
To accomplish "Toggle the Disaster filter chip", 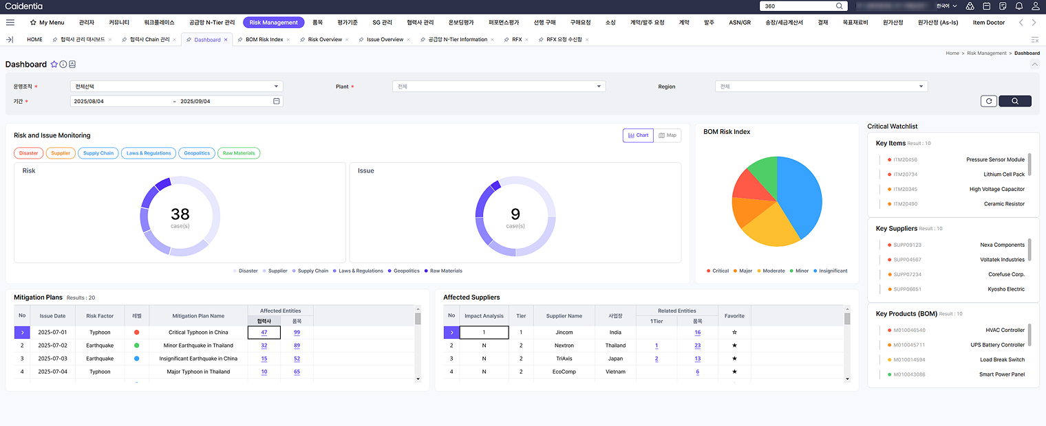I will [29, 153].
